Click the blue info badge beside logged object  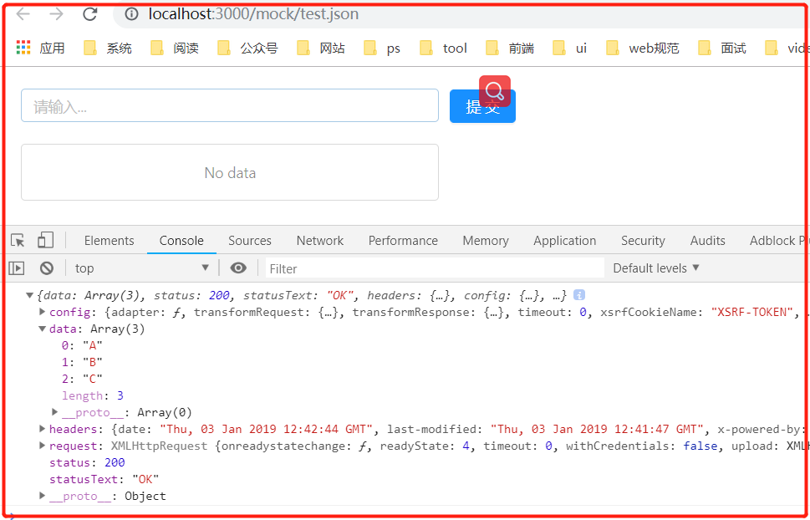coord(579,295)
